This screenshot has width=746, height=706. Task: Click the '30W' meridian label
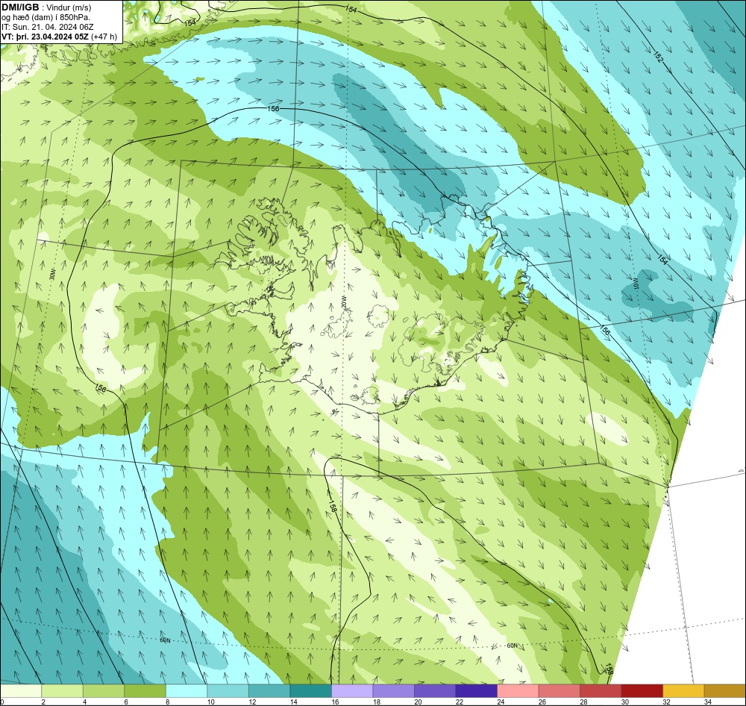pyautogui.click(x=52, y=275)
